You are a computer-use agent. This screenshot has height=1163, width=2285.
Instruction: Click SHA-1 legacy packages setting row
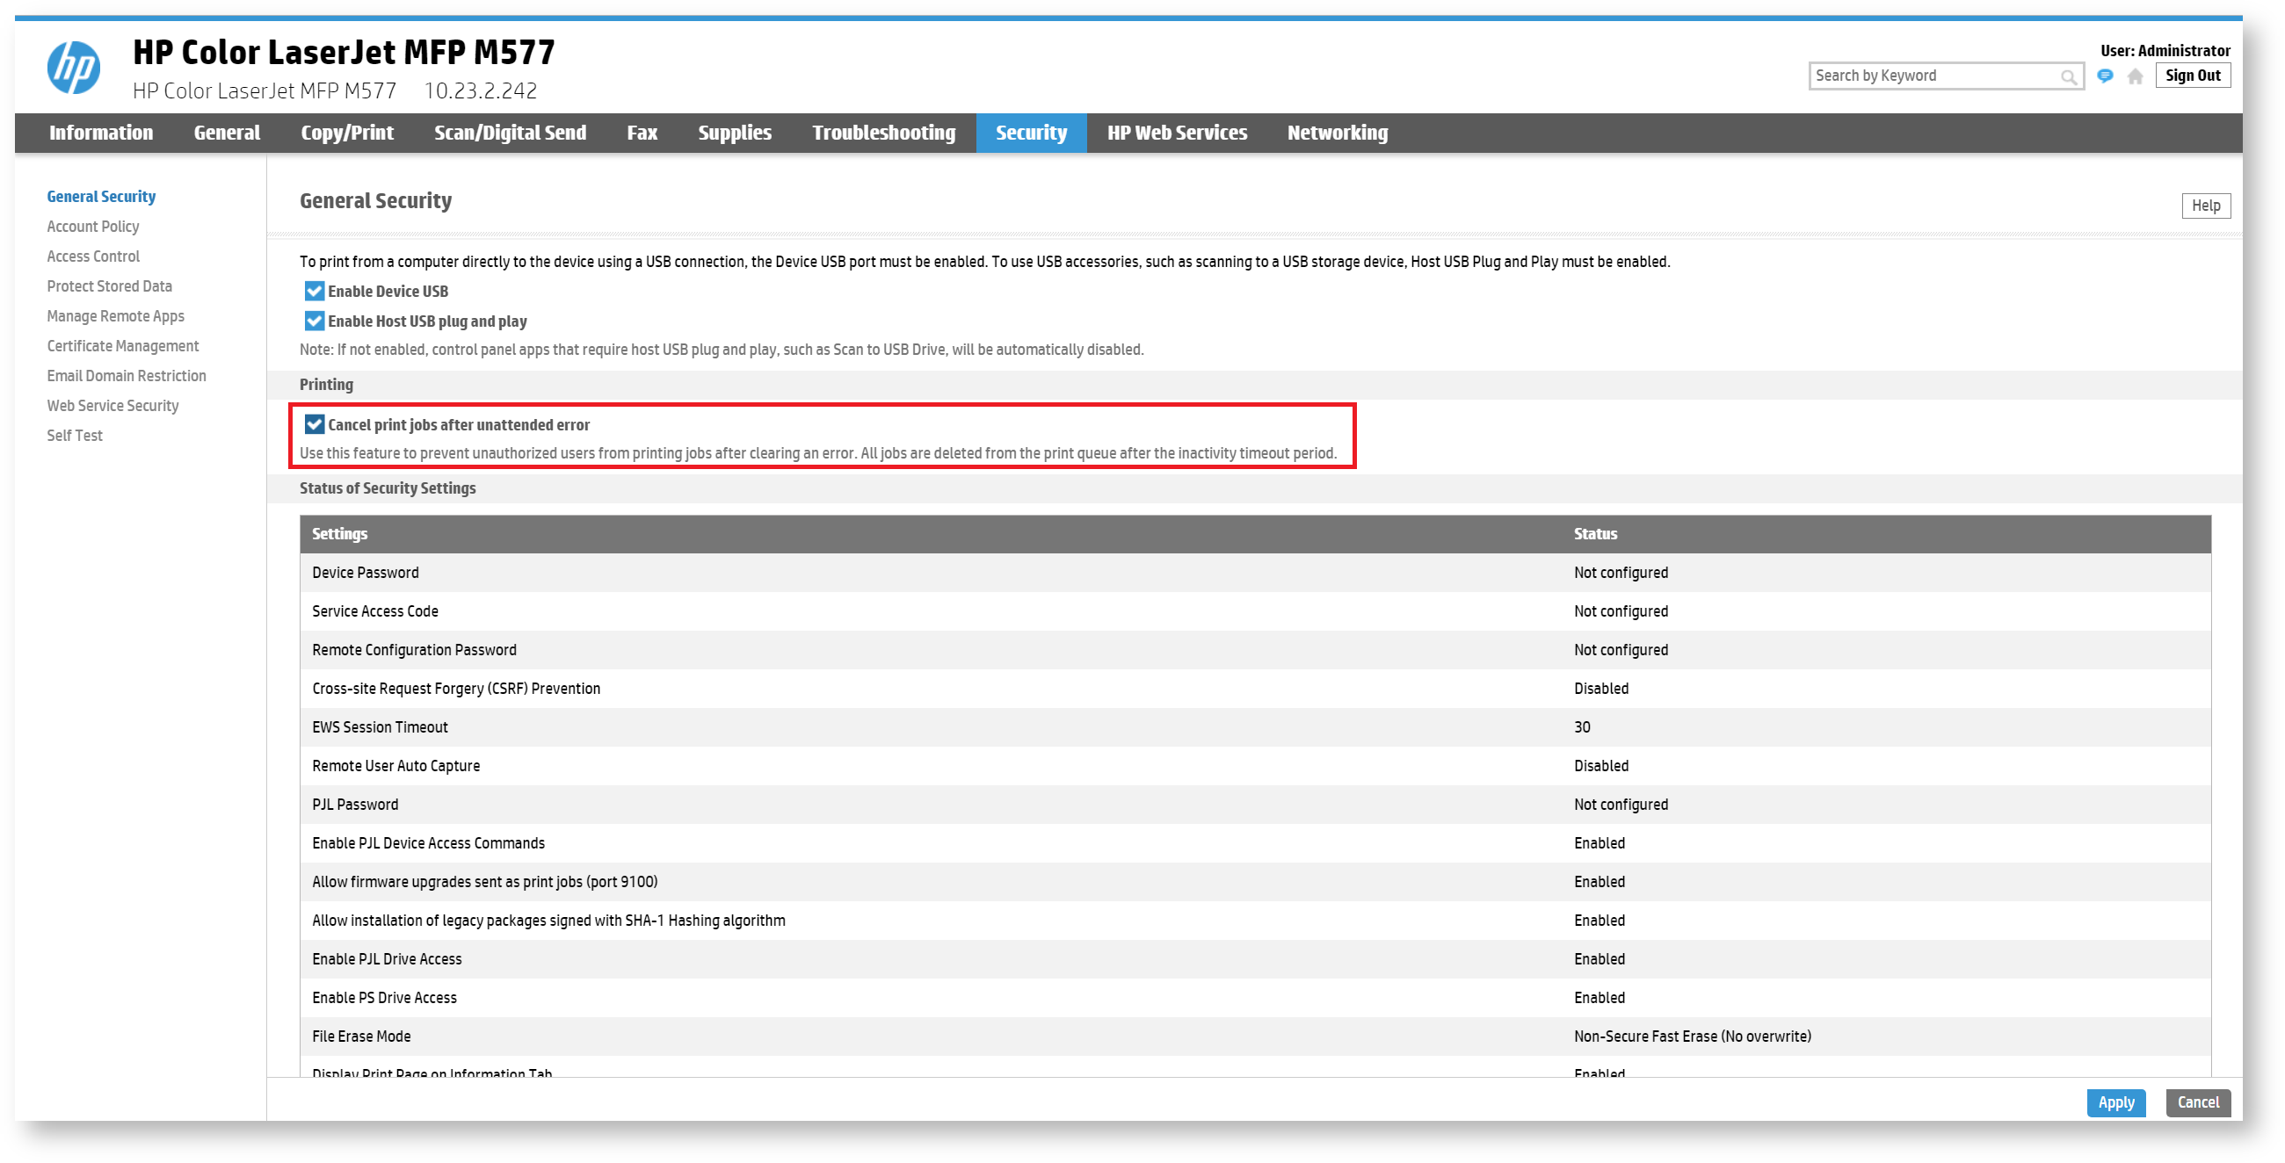click(1255, 922)
